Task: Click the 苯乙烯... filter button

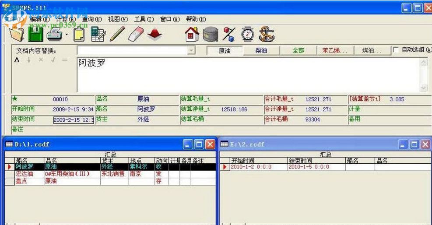Action: click(x=335, y=51)
